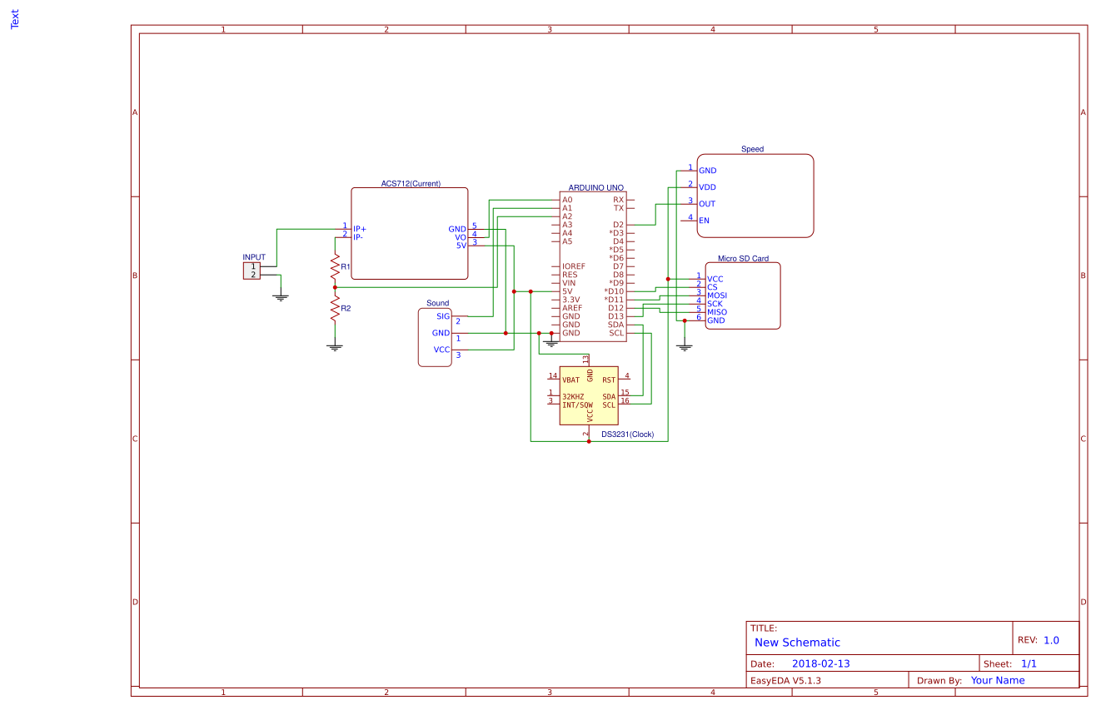This screenshot has height=705, width=1096.
Task: Select the DS3231 clock chip body
Action: [x=589, y=395]
